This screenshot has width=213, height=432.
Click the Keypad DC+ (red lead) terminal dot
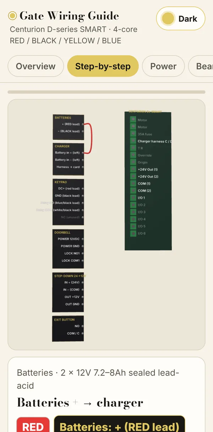(83, 189)
